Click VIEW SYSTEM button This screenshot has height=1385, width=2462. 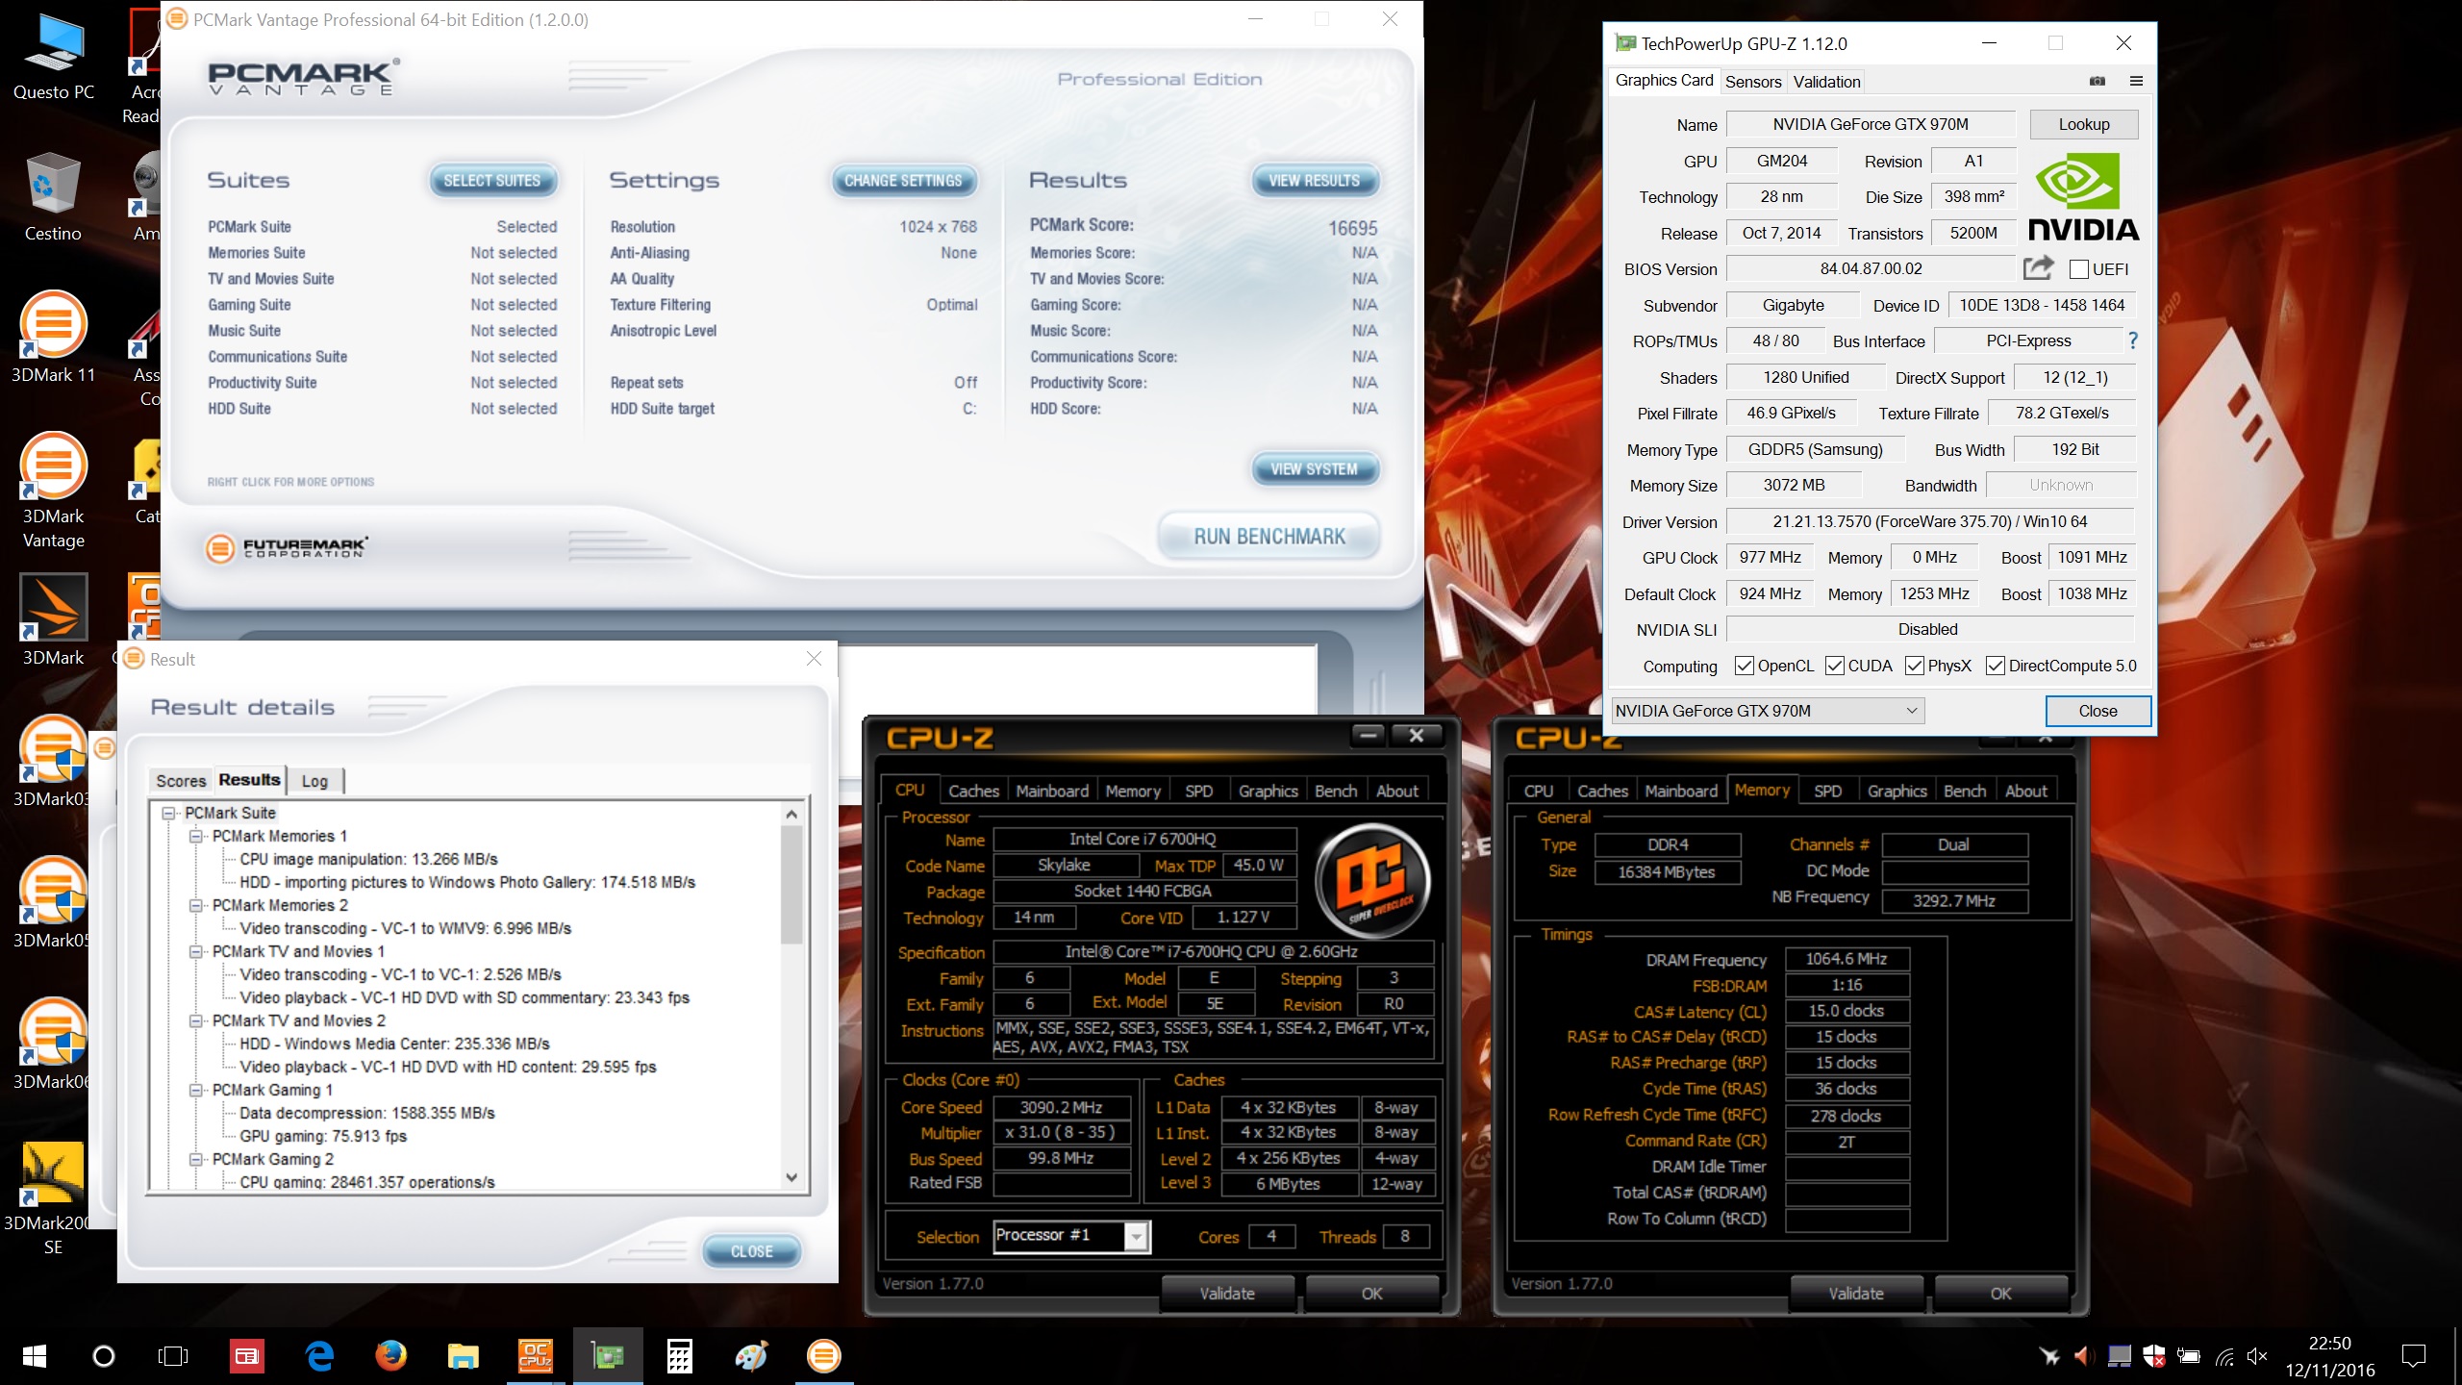pos(1315,469)
